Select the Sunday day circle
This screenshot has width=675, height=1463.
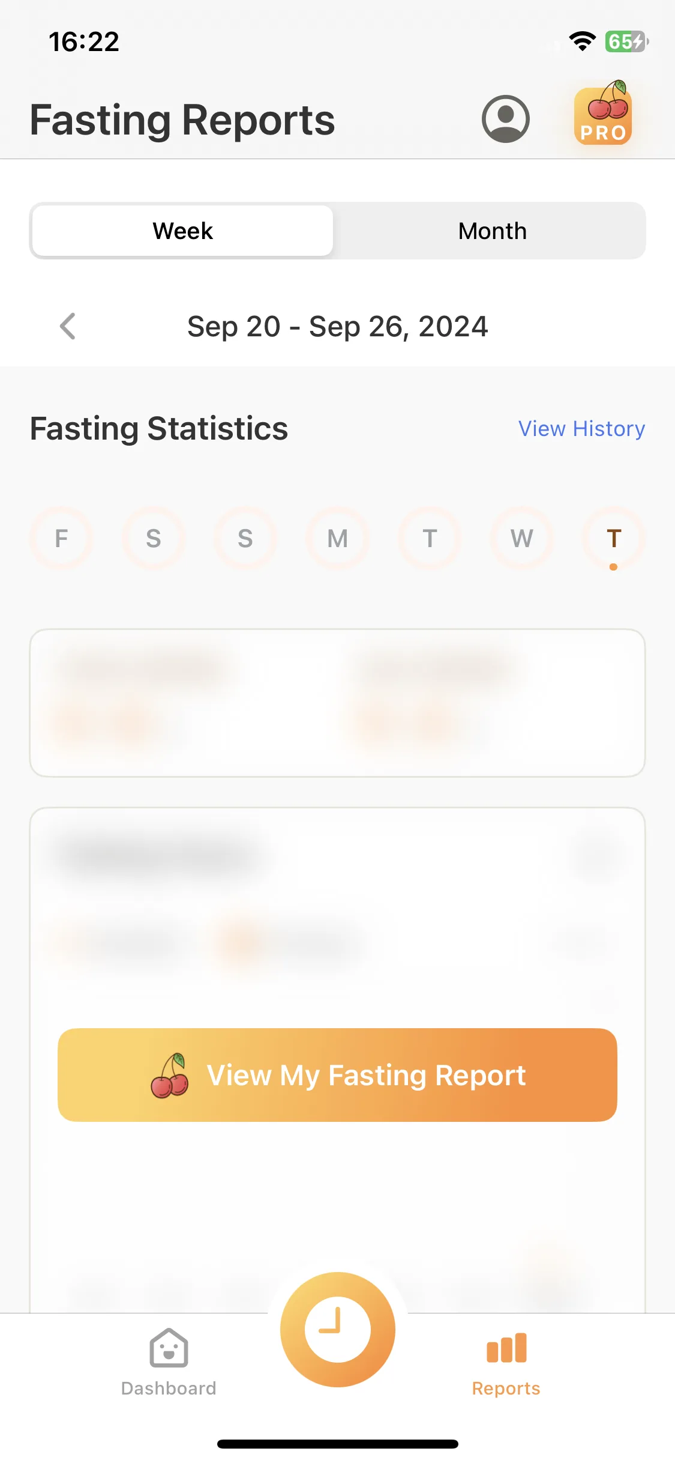pos(245,538)
